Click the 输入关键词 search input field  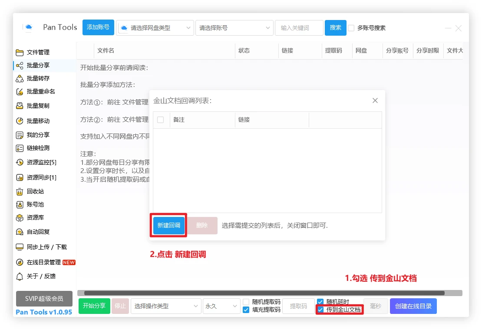[x=299, y=28]
